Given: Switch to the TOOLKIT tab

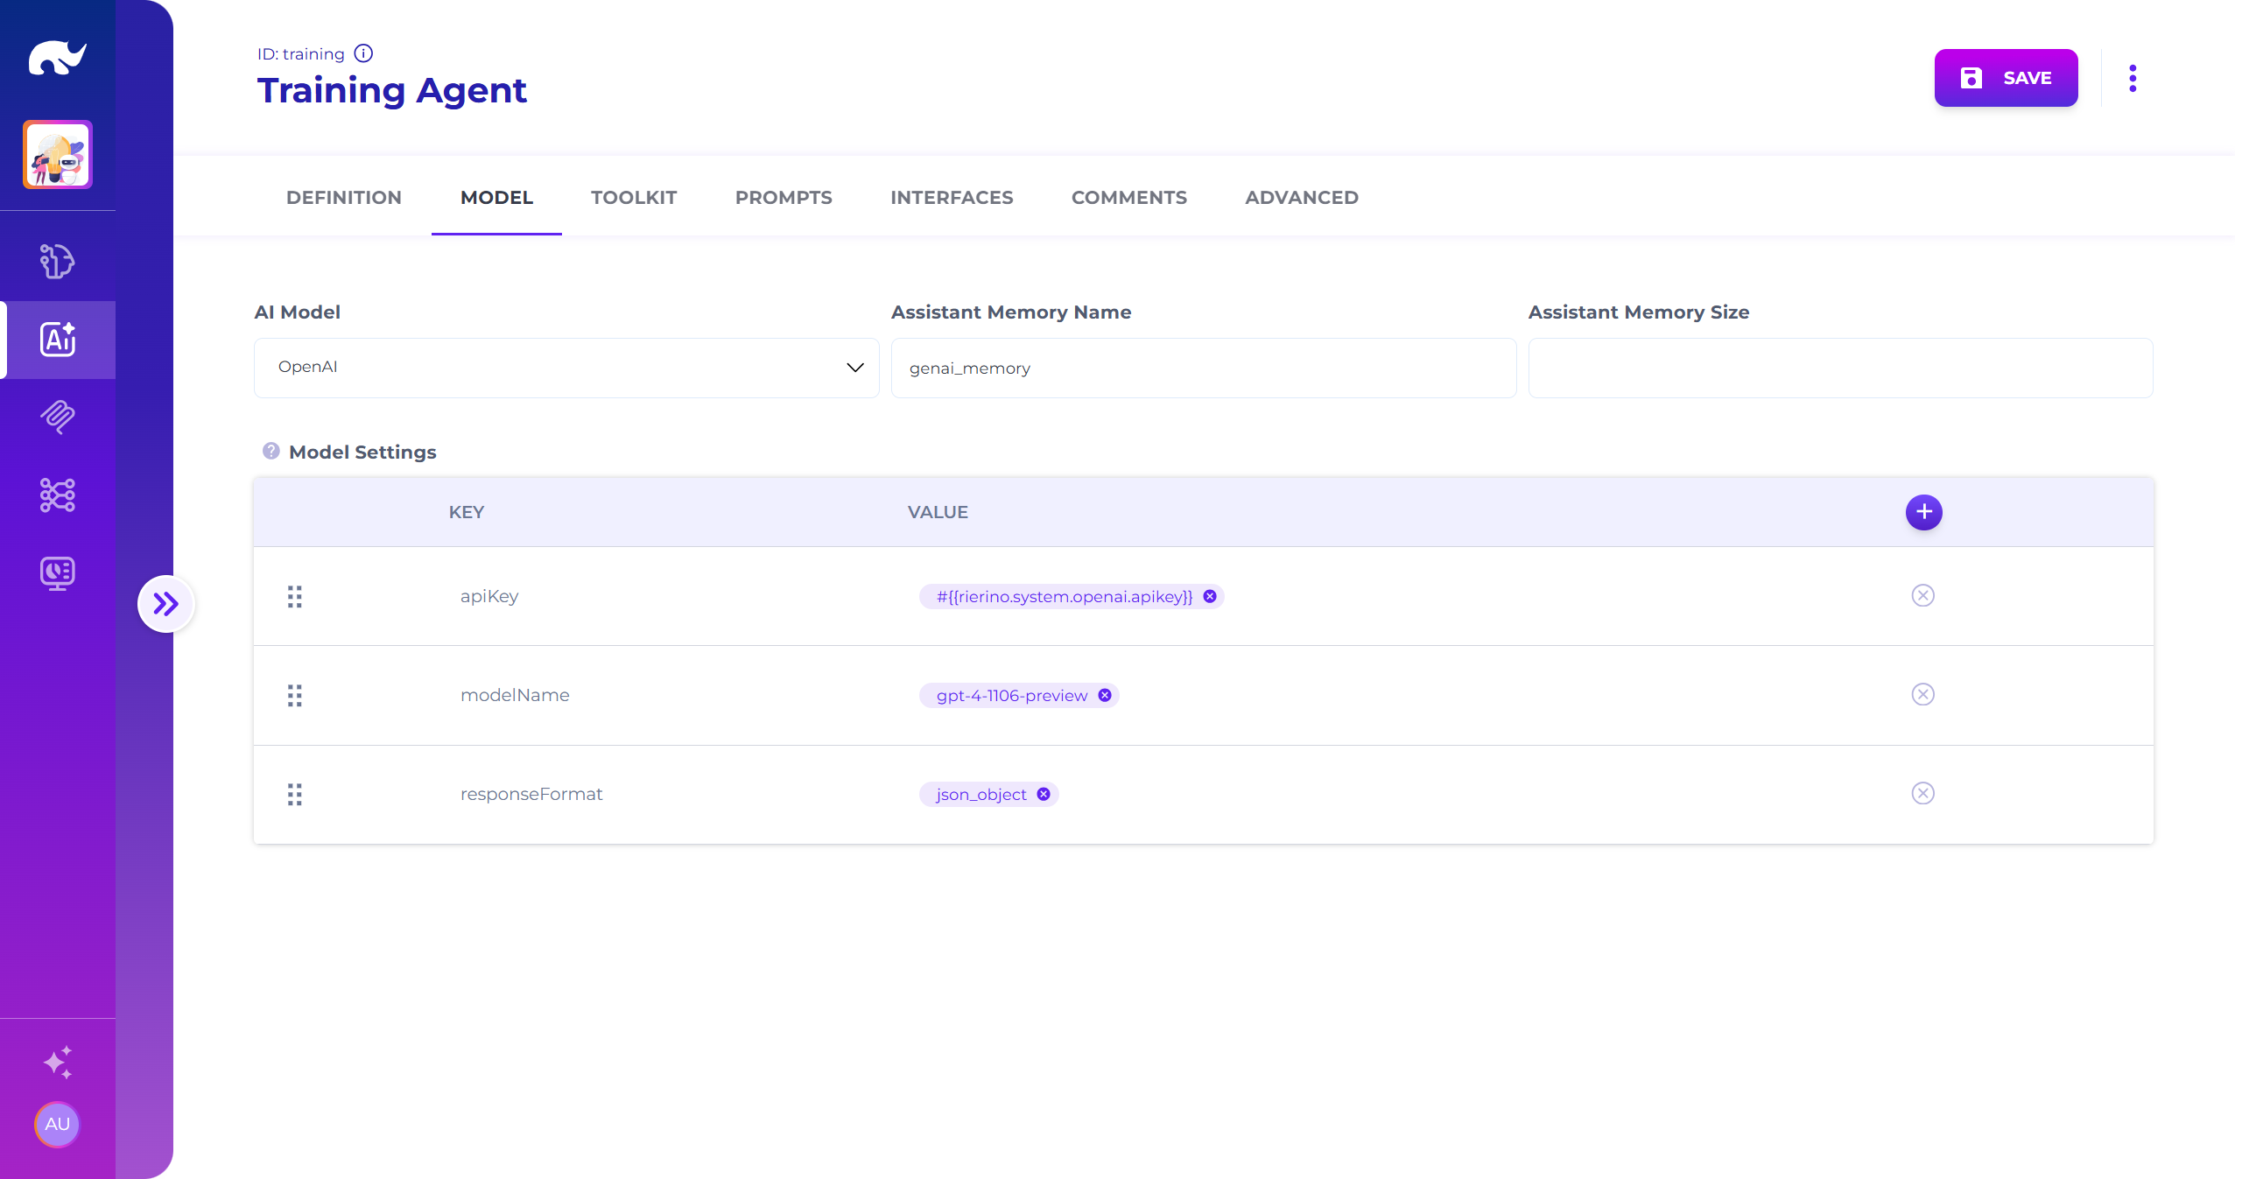Looking at the screenshot, I should (x=633, y=198).
